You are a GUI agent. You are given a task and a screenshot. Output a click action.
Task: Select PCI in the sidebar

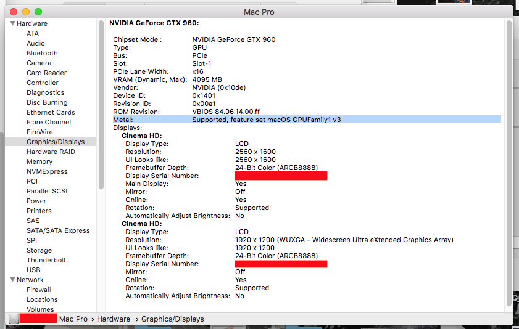pyautogui.click(x=31, y=181)
